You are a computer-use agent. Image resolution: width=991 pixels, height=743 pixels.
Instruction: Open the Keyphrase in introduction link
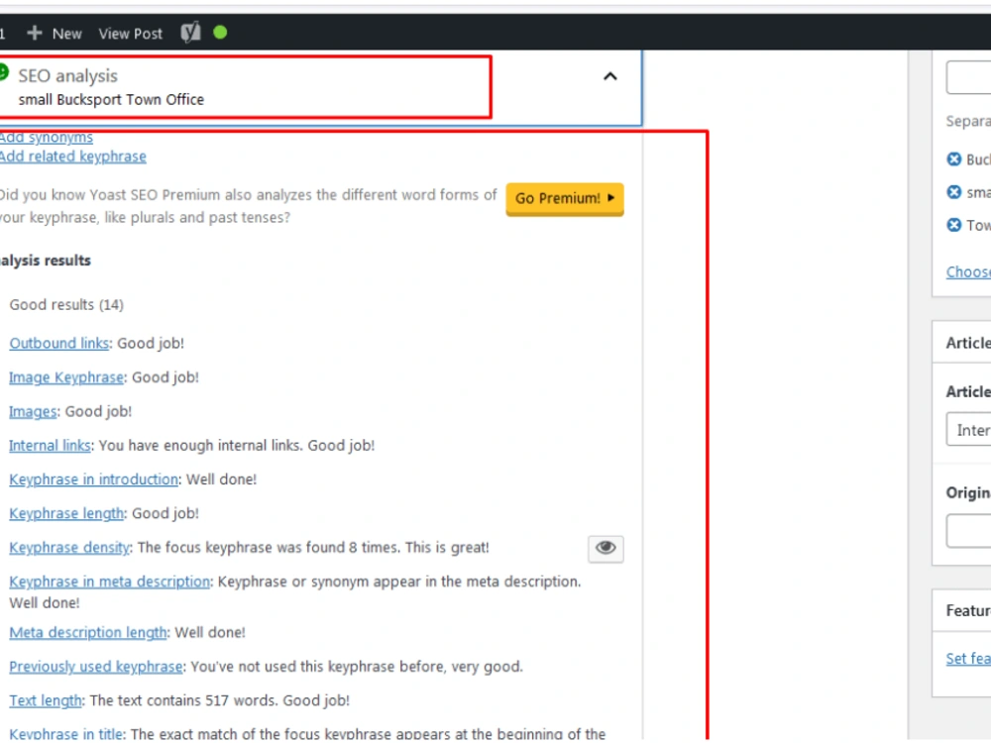click(93, 479)
